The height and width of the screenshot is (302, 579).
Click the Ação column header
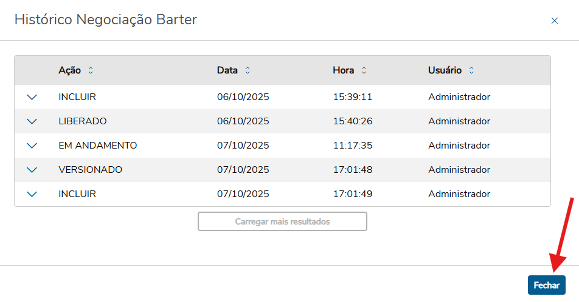click(69, 70)
